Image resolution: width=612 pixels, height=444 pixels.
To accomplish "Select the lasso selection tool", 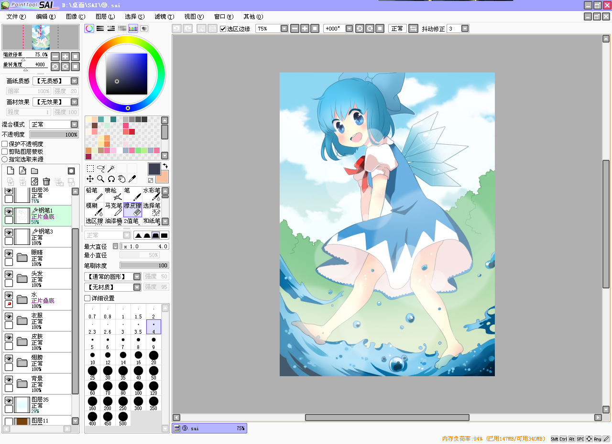I will click(x=100, y=169).
